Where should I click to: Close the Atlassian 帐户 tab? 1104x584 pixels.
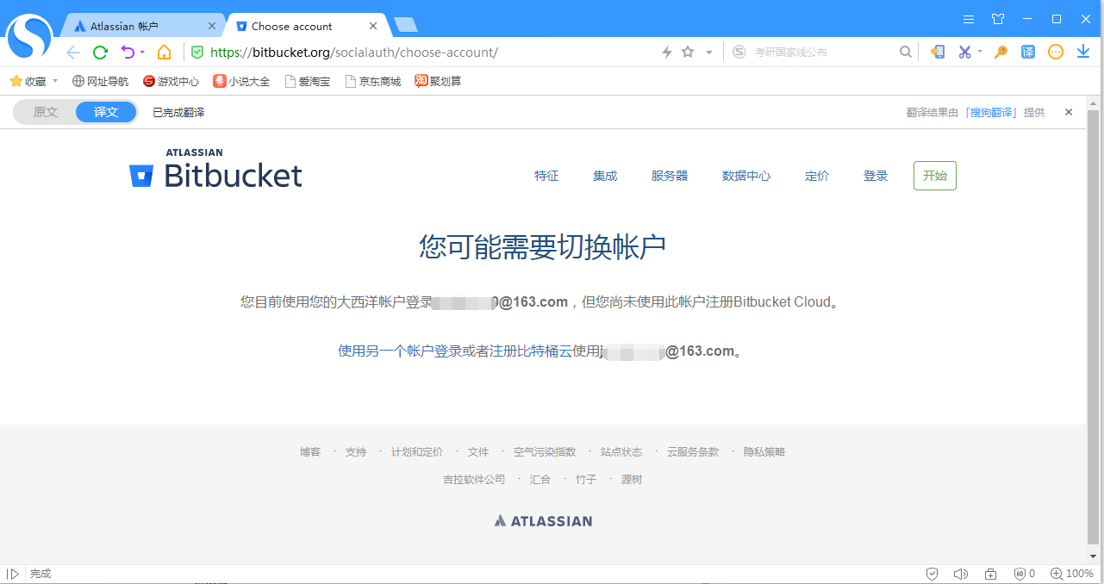click(x=211, y=26)
